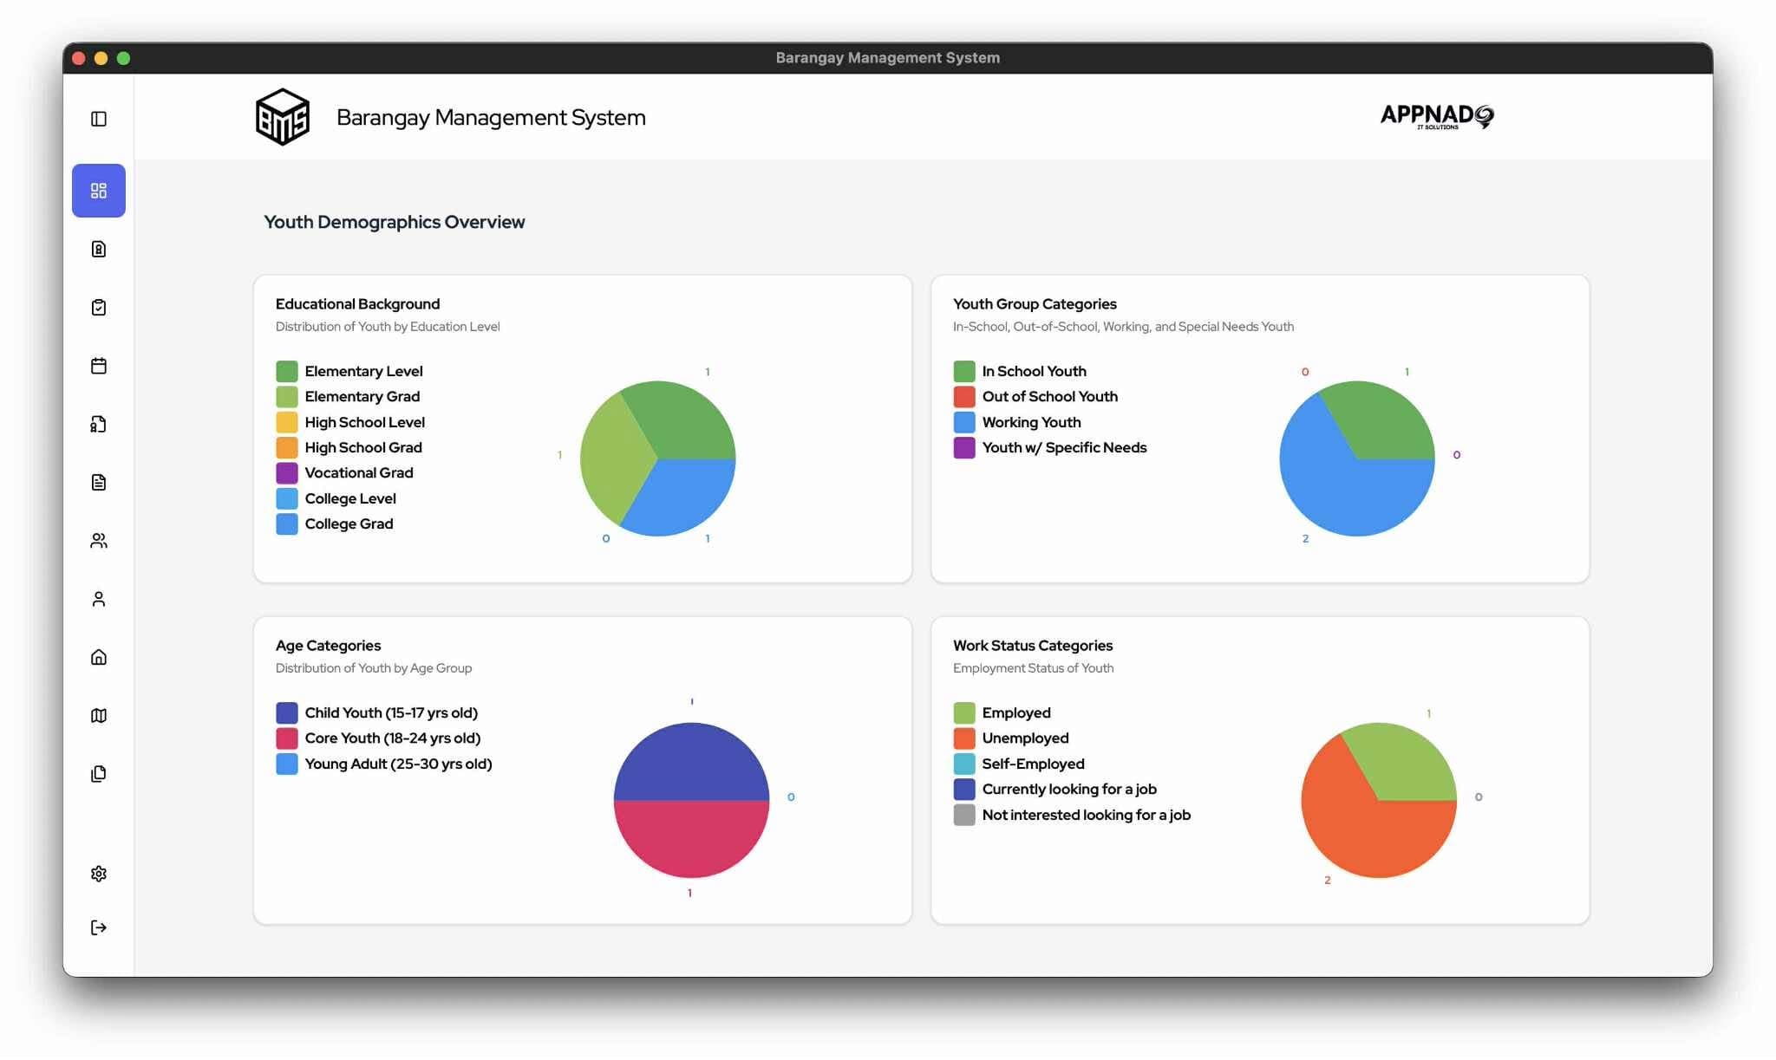Open the locked document sidebar icon

(99, 250)
